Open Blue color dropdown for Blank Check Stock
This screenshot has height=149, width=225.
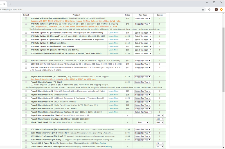[143, 123]
